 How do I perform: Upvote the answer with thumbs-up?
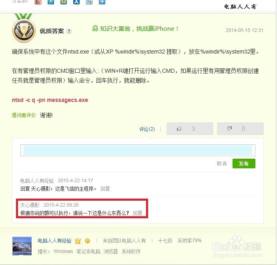point(190,129)
